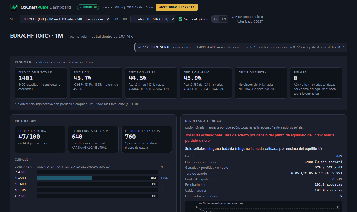Click the Predicciones totales 1401 card
357x212 pixels.
[41, 83]
